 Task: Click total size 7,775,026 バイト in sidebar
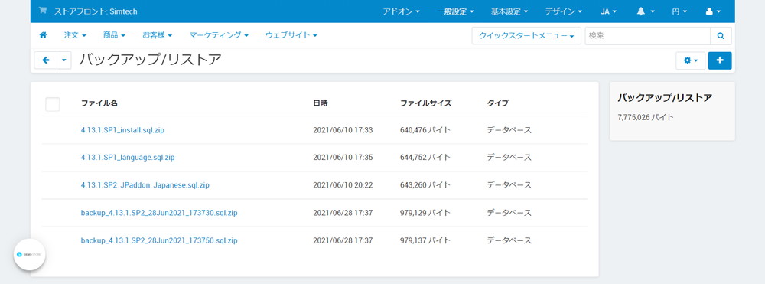pos(646,118)
